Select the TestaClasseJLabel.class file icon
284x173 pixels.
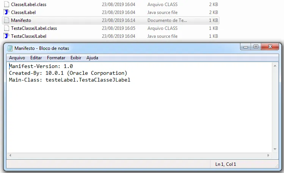coord(6,28)
